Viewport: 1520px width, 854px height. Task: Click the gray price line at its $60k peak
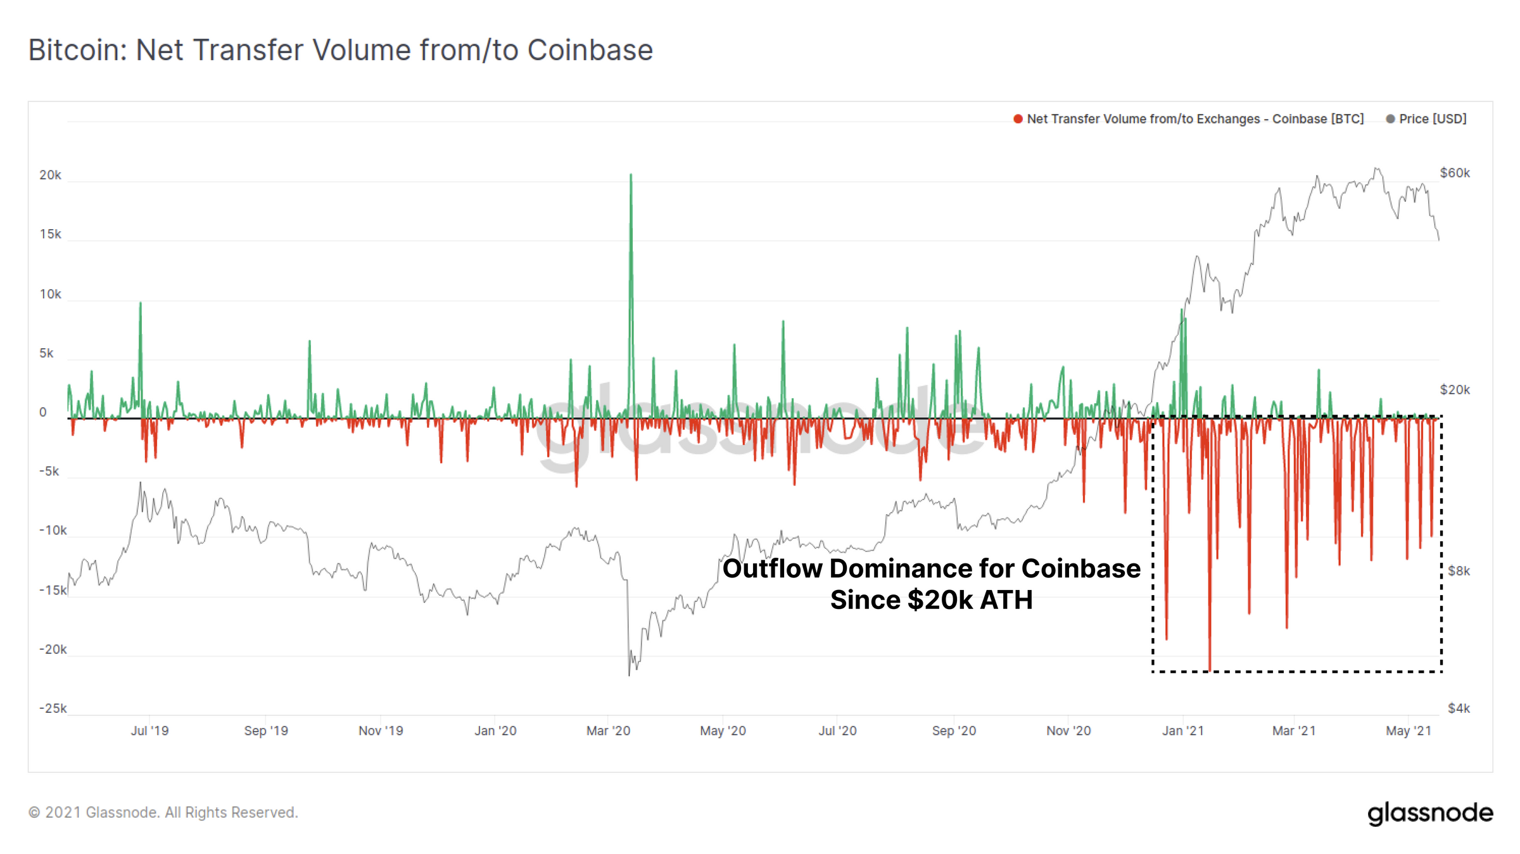click(x=1374, y=170)
